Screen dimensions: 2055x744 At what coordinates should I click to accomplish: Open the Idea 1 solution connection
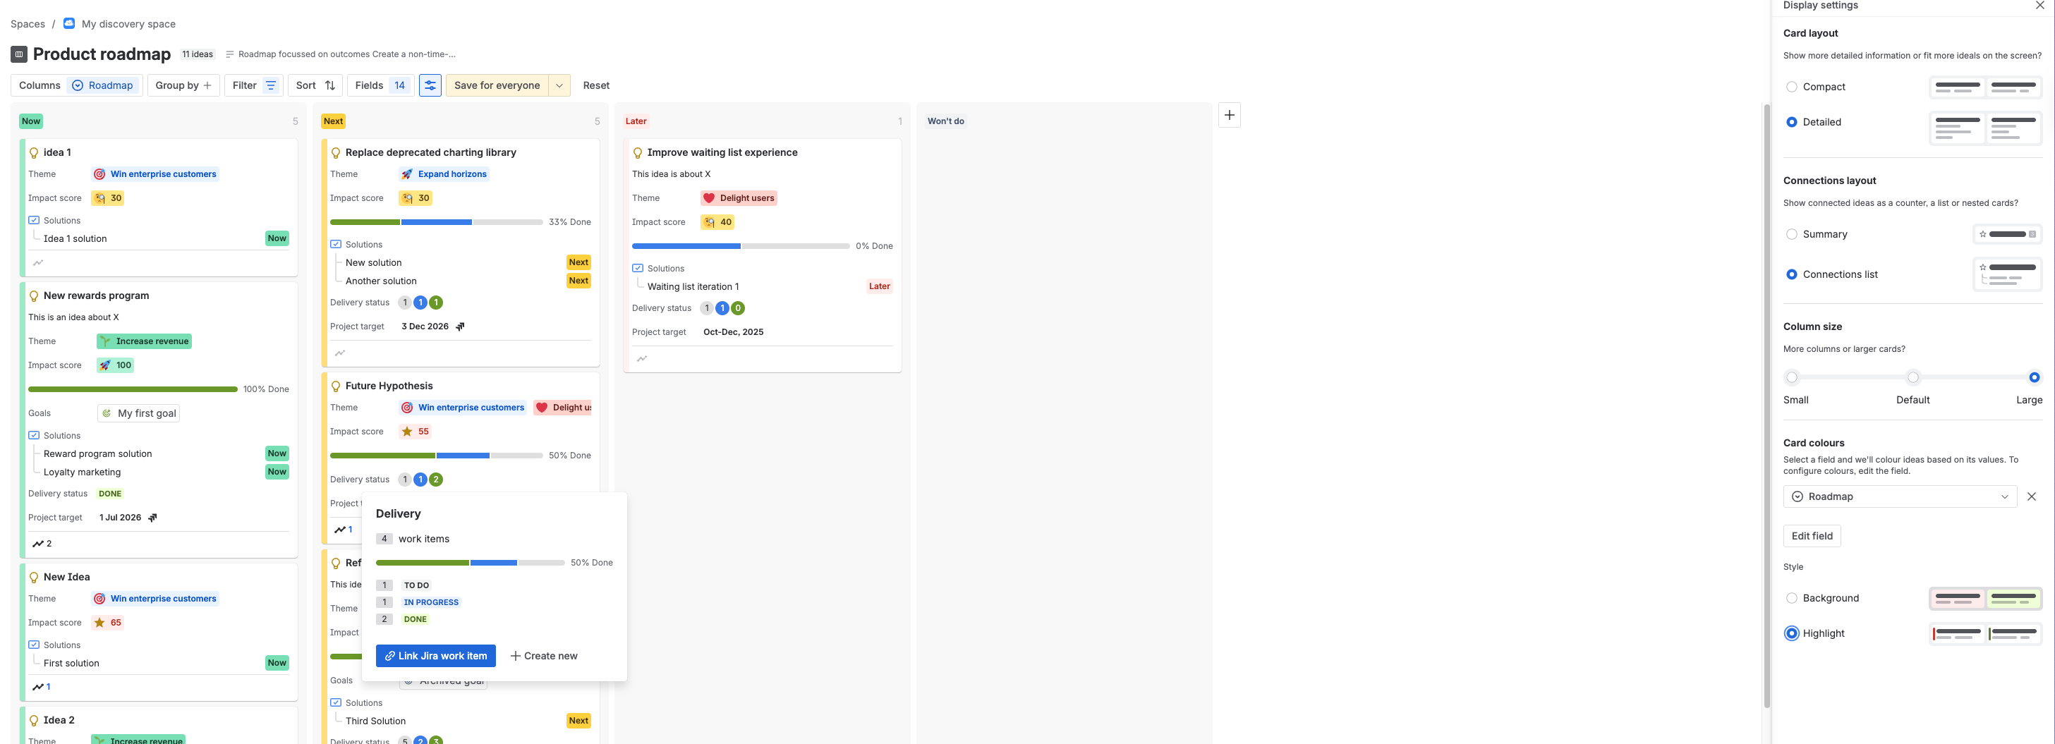[x=75, y=239]
